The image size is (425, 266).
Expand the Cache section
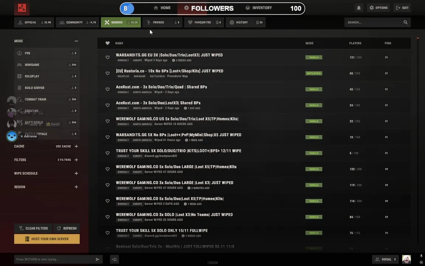(x=76, y=146)
